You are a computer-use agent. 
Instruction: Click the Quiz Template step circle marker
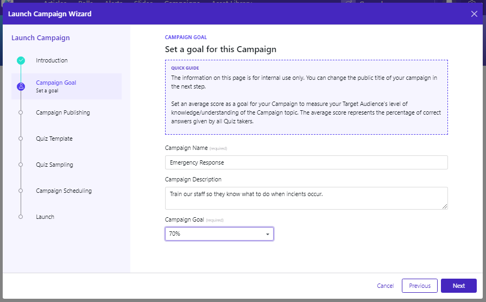coord(21,139)
